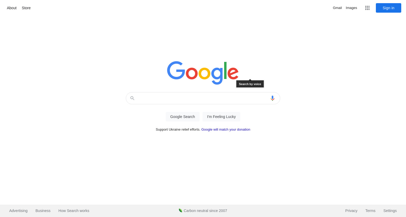The height and width of the screenshot is (217, 406).
Task: Open the Settings footer menu
Action: [x=390, y=211]
